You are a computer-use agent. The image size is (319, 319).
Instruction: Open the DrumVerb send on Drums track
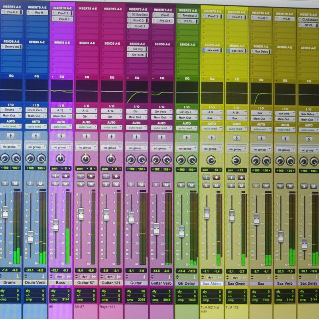[x=12, y=47]
